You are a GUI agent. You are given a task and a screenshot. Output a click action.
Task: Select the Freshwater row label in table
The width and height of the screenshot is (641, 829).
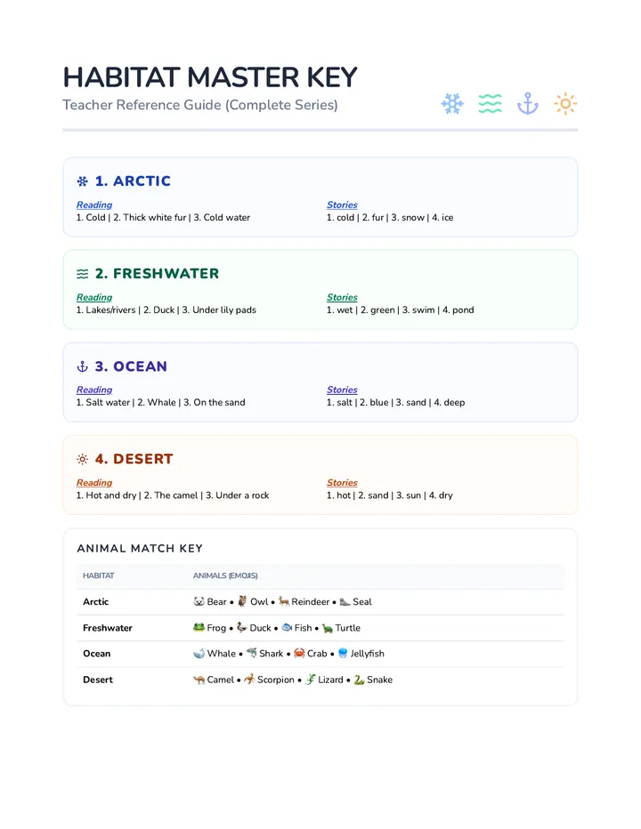point(108,628)
